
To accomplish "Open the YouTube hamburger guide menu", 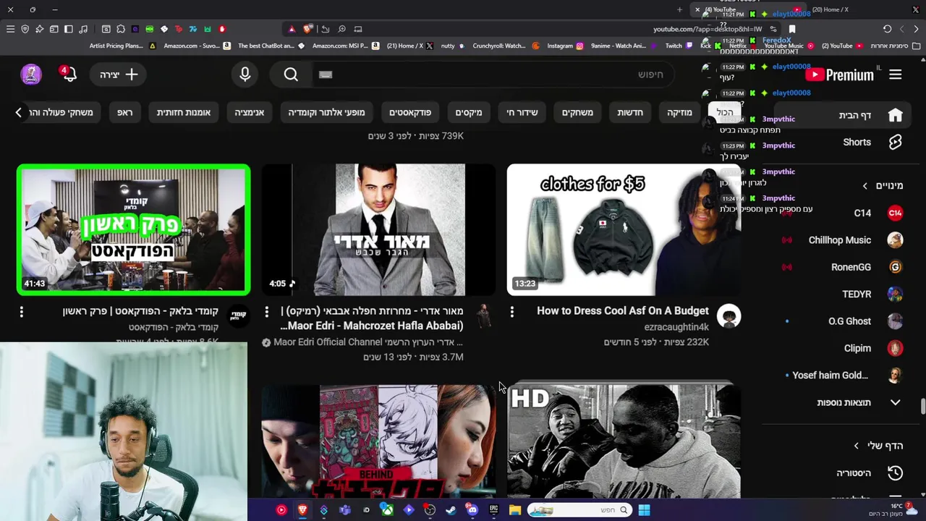I will pyautogui.click(x=895, y=75).
